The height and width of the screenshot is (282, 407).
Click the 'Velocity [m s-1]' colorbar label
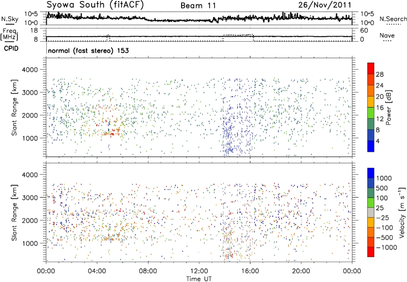(402, 212)
